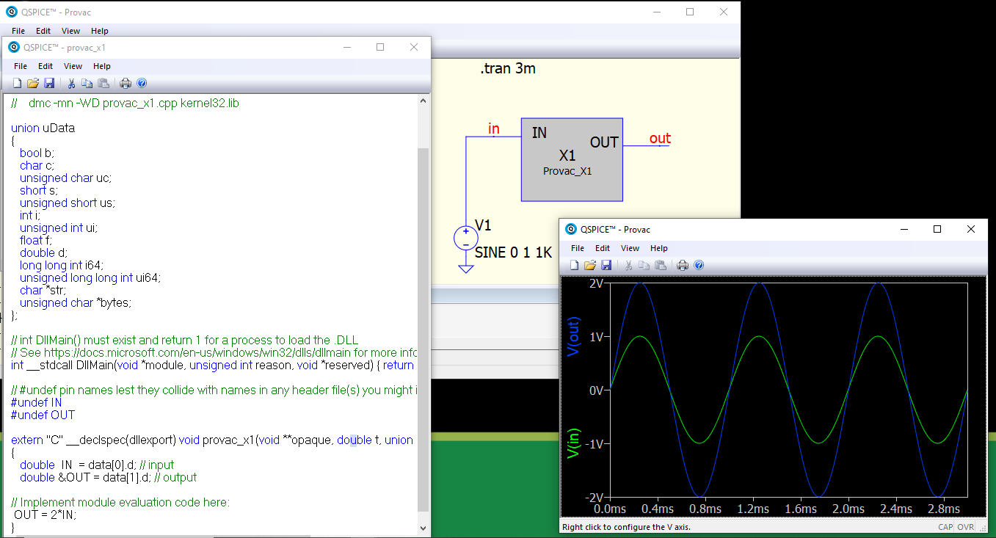Click Save icon in provac_x1 editor toolbar
The height and width of the screenshot is (538, 996).
pyautogui.click(x=49, y=83)
